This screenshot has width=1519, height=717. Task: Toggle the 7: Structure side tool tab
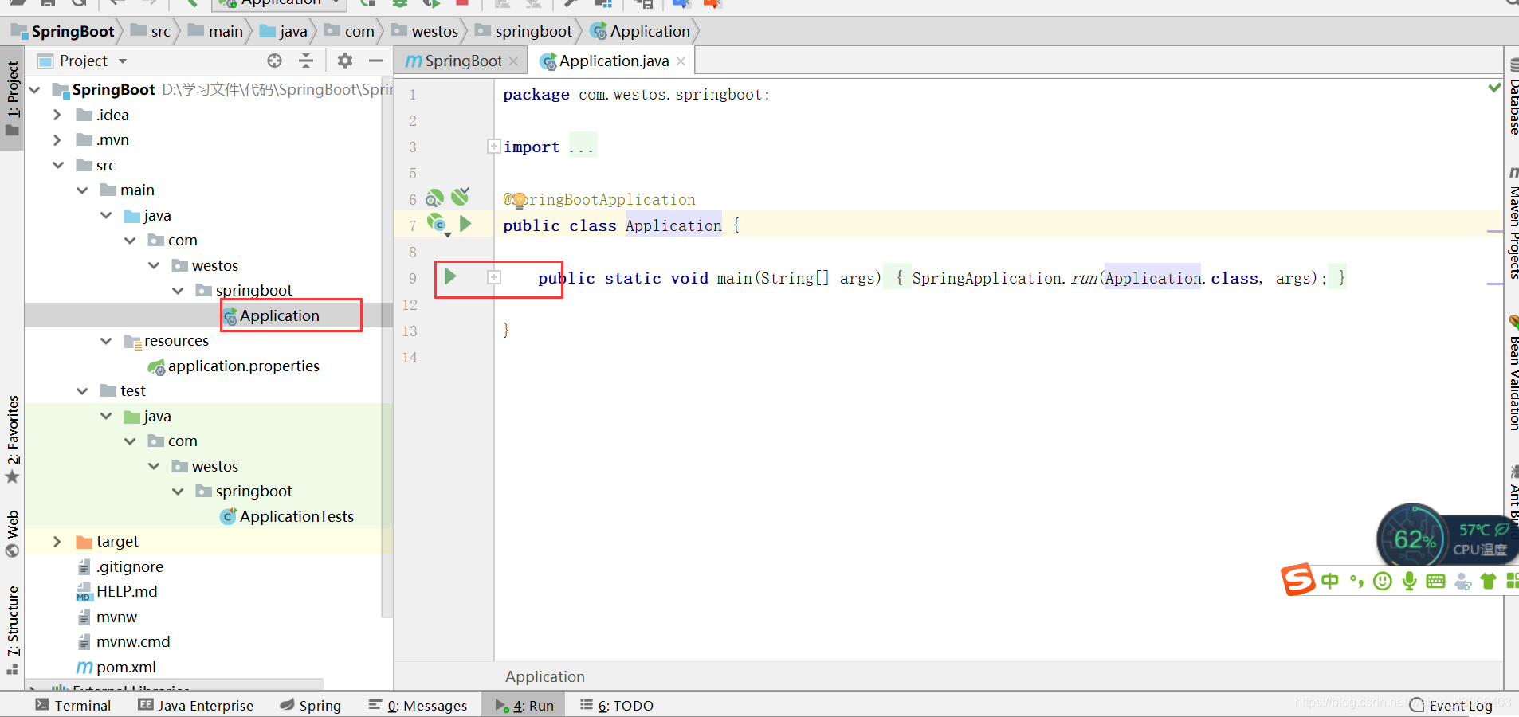12,630
